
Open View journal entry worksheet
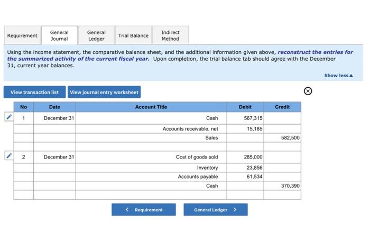[104, 92]
